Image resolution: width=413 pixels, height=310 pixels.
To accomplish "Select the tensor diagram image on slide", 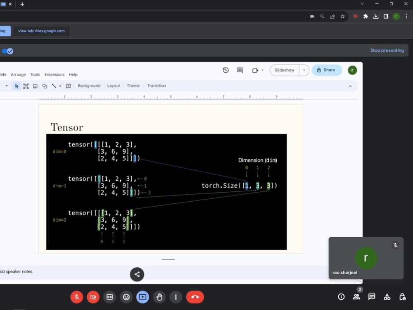I will click(x=166, y=192).
